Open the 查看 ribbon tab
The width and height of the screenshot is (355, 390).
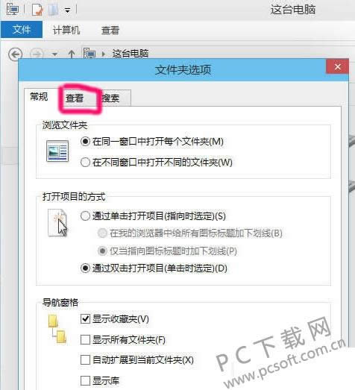(110, 31)
